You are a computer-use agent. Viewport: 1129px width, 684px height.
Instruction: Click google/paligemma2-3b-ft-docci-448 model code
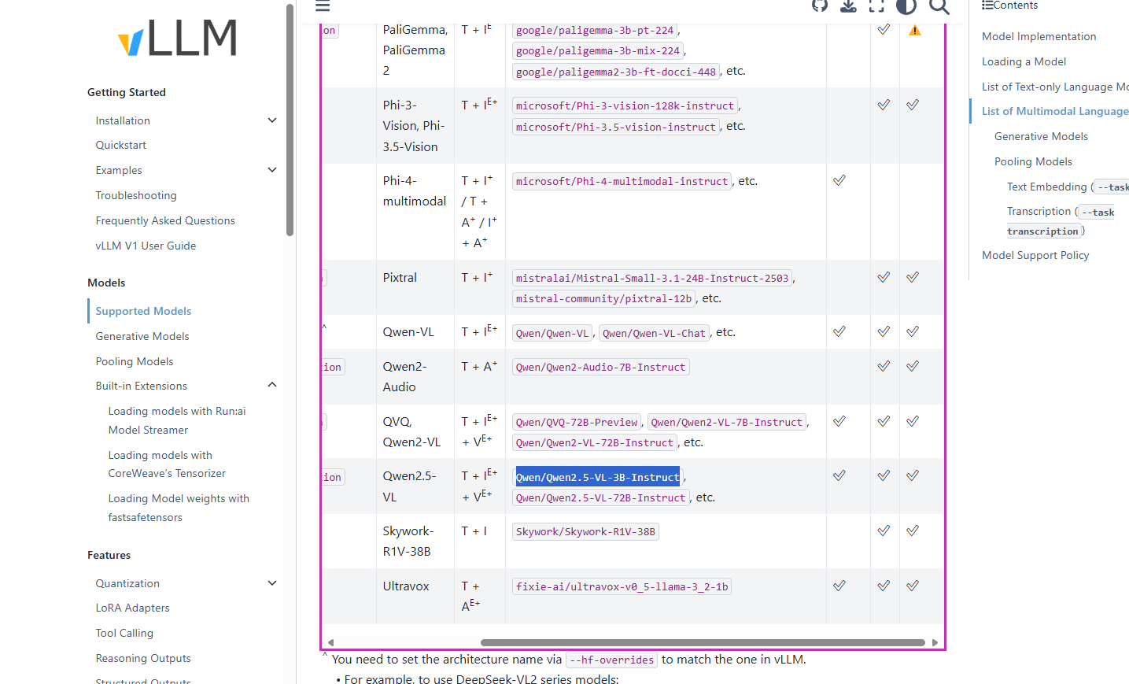(616, 72)
